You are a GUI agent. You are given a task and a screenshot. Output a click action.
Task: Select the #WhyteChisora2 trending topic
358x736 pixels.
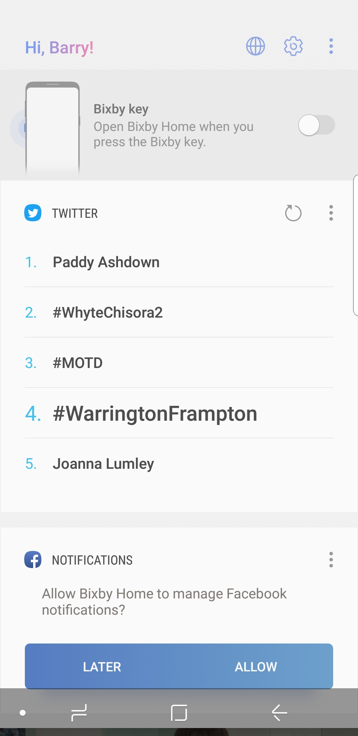(108, 313)
